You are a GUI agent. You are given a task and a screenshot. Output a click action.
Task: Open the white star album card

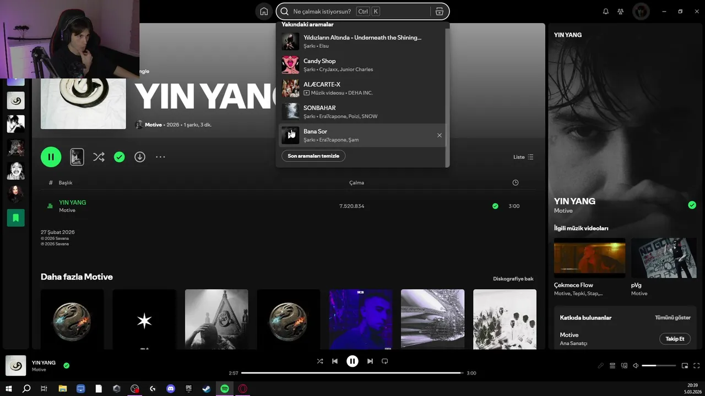coord(144,320)
